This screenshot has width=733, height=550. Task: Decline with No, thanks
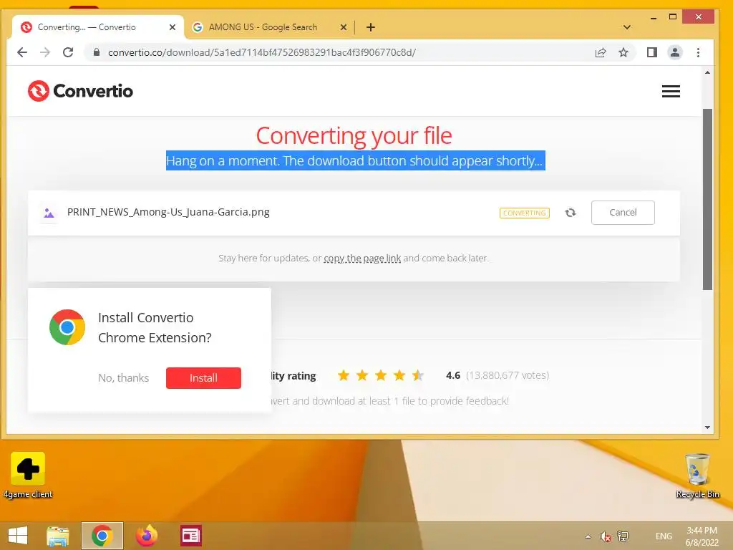point(123,378)
